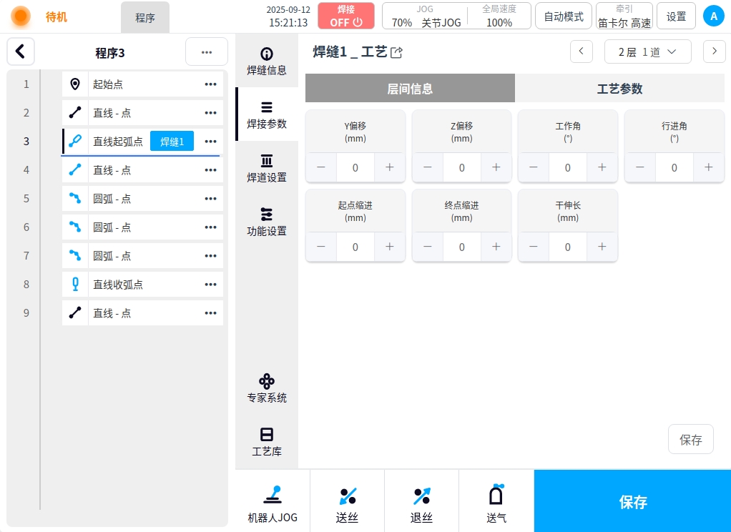Screen dimensions: 731x532
Task: Open the 工艺库 process library
Action: 267,442
